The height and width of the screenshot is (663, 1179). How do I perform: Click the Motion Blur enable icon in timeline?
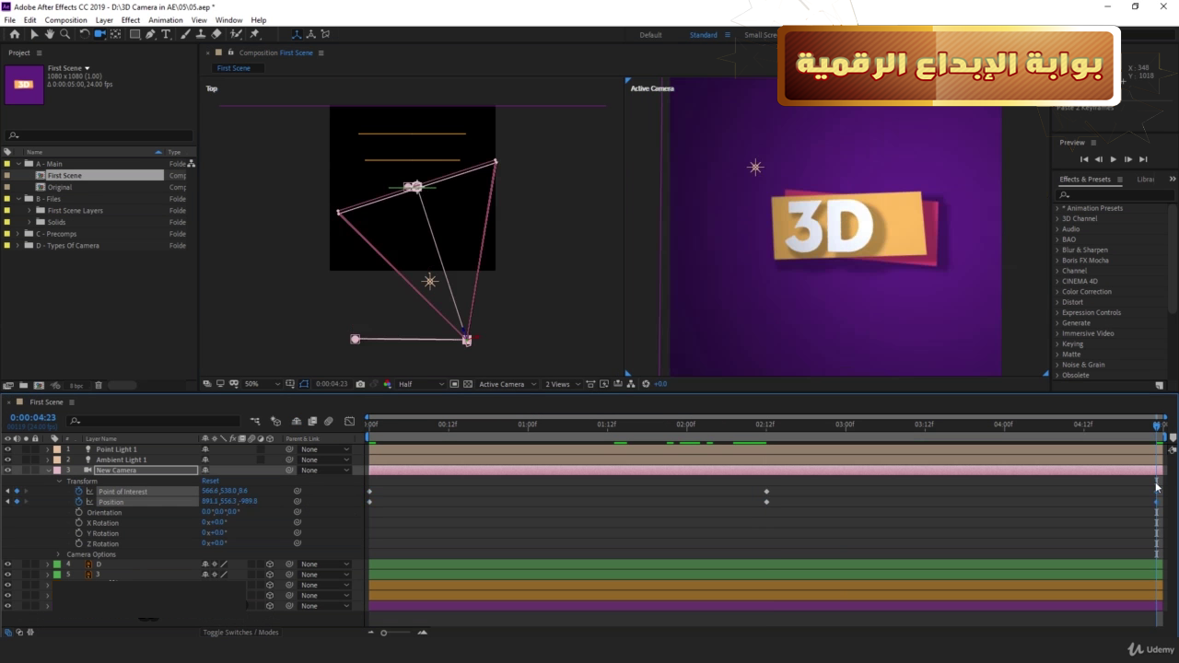(x=329, y=421)
